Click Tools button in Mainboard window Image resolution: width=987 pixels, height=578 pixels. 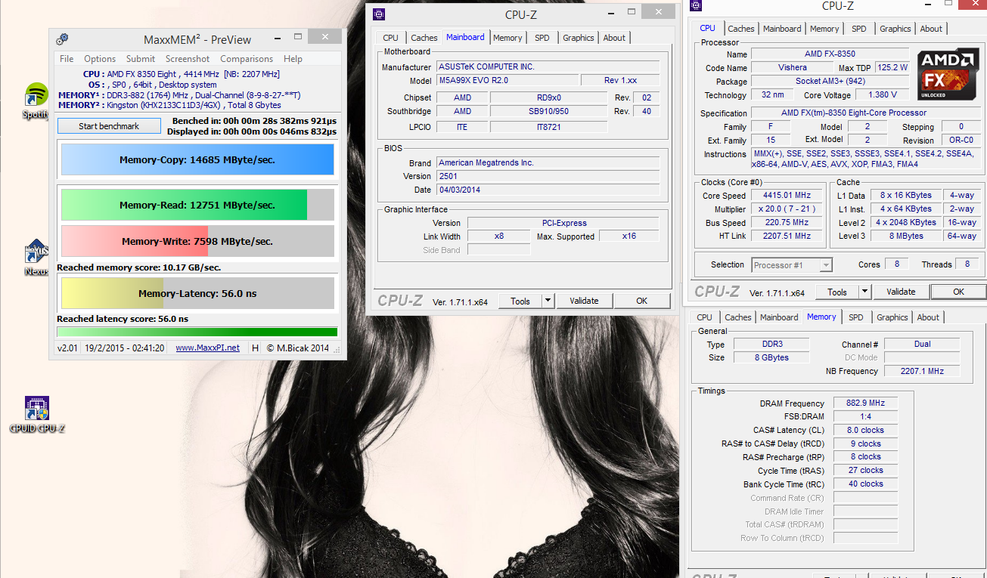click(x=520, y=301)
